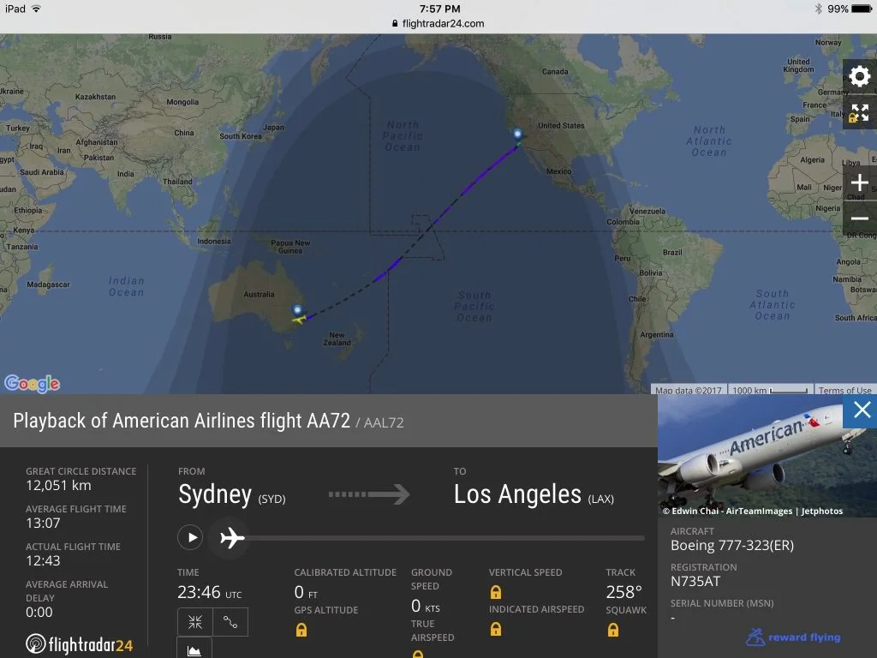Click the airplane playback slider handle
The height and width of the screenshot is (658, 877).
(x=232, y=538)
